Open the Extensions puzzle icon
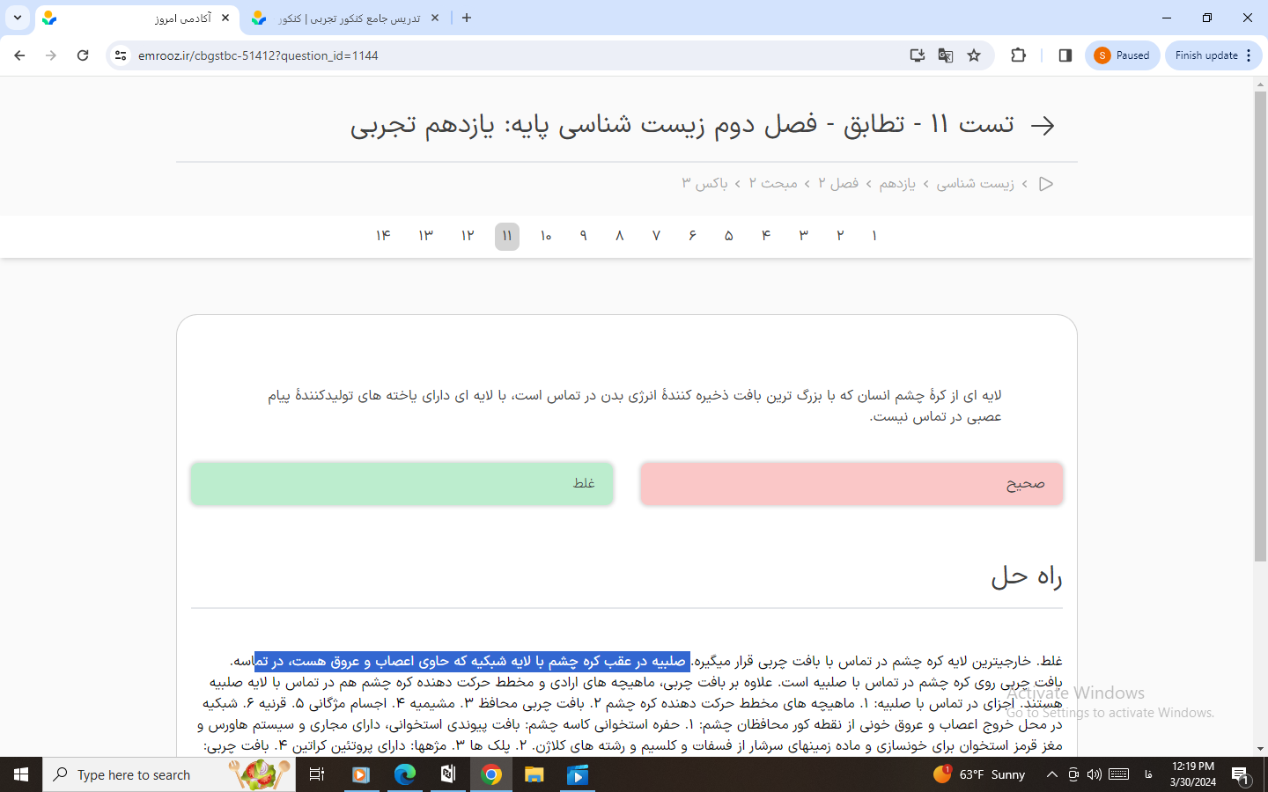The width and height of the screenshot is (1268, 792). (1018, 55)
